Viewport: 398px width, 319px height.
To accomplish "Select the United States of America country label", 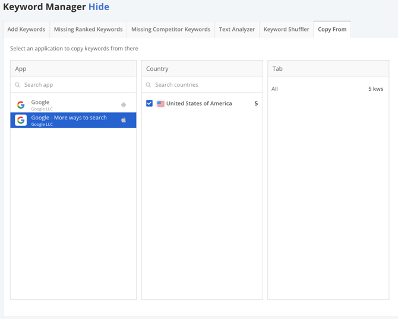I will click(199, 103).
